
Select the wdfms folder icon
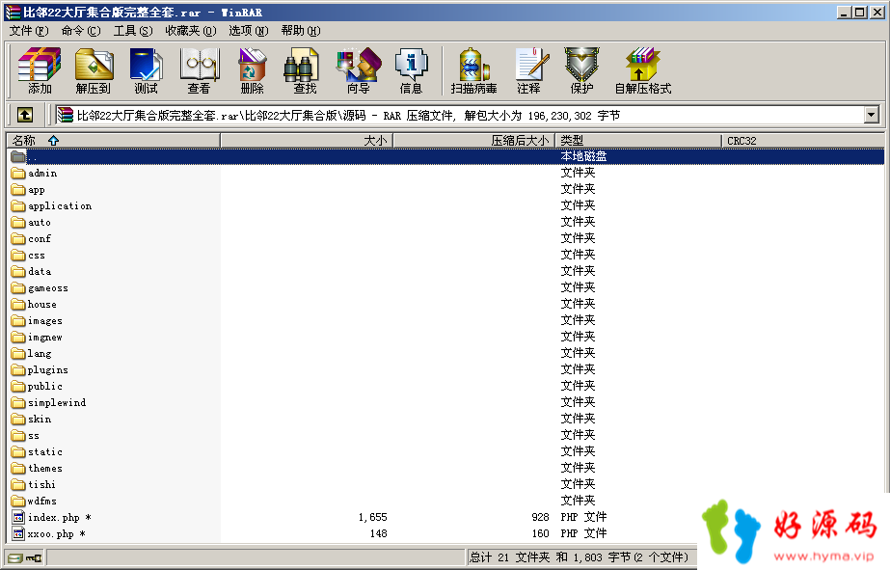18,502
